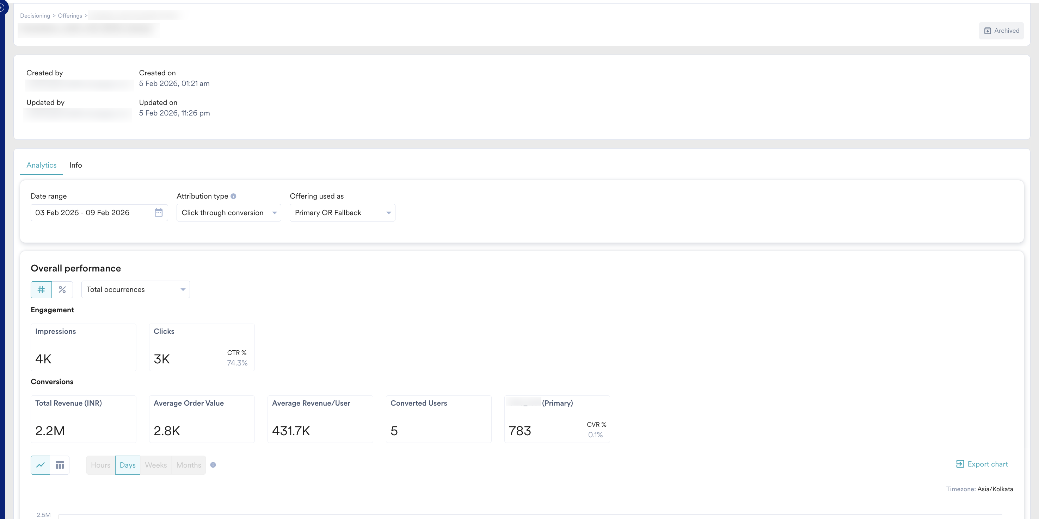Toggle the granularity to Hours
1039x519 pixels.
click(x=100, y=465)
